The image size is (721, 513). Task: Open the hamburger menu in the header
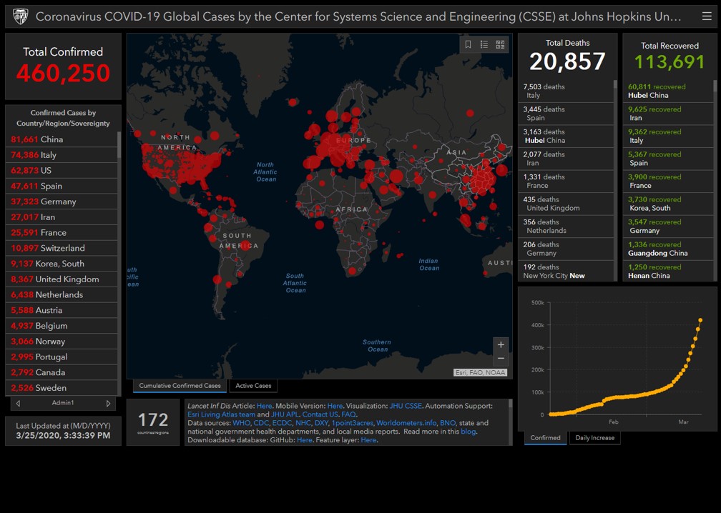click(x=707, y=16)
